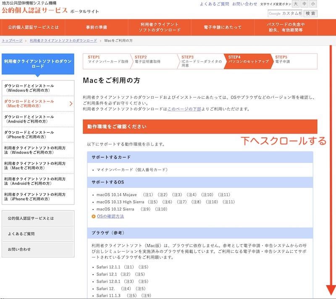Set text size to 大
This screenshot has height=299, width=336.
(296, 4)
